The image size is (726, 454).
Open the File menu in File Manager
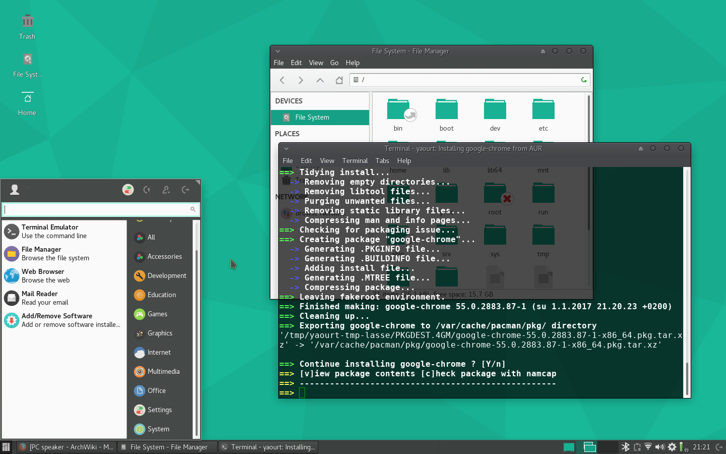pyautogui.click(x=279, y=63)
